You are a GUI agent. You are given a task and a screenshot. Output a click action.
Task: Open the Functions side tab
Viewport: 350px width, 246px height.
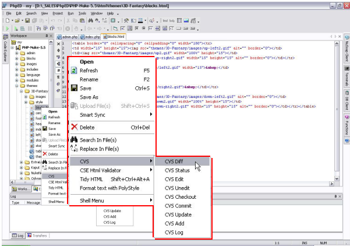[347, 125]
